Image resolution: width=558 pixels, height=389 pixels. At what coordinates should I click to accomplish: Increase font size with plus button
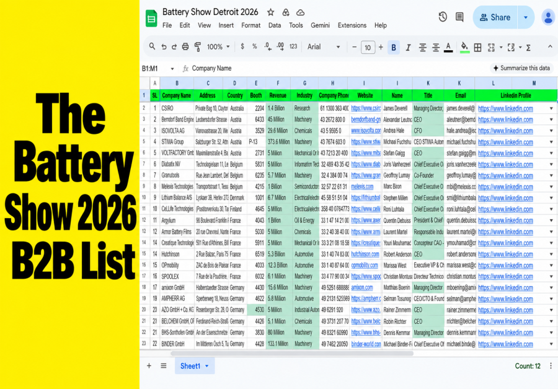(381, 47)
